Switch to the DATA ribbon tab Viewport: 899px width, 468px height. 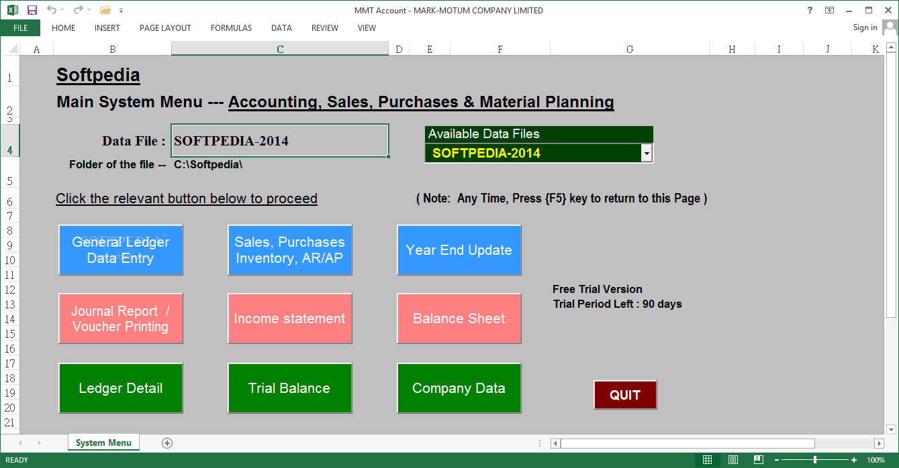(281, 28)
